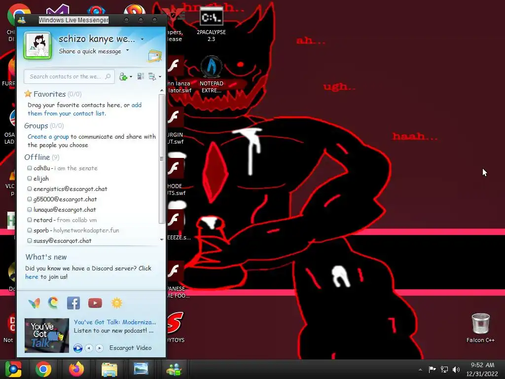Click the contact list layout icon
Image resolution: width=505 pixels, height=379 pixels.
[141, 76]
